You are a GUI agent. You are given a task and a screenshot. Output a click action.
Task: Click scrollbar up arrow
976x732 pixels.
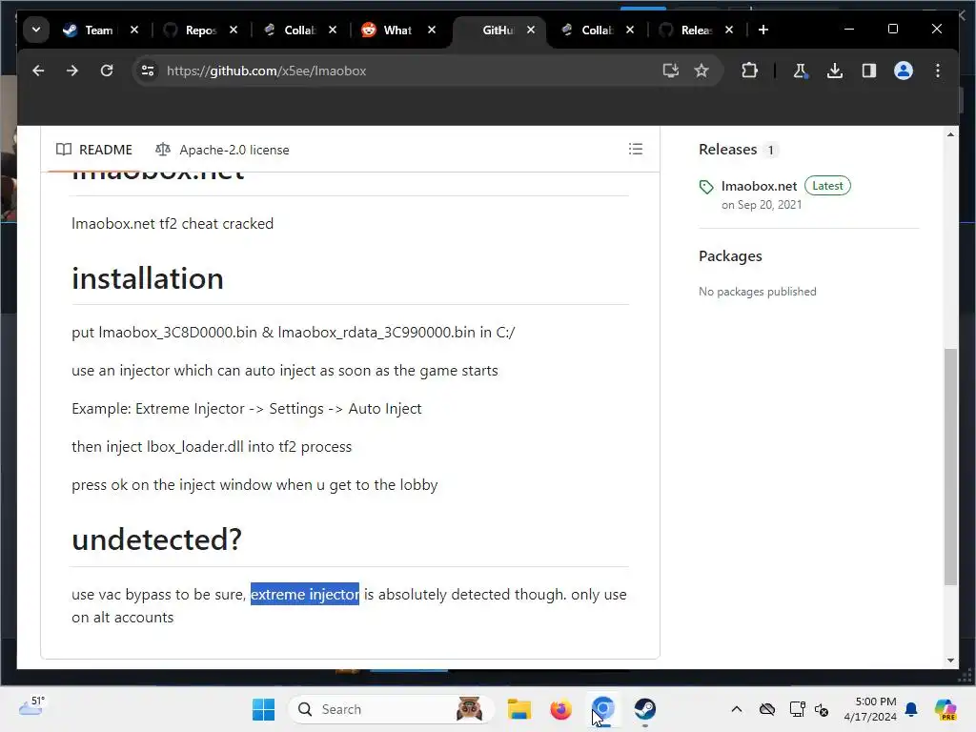pyautogui.click(x=950, y=134)
